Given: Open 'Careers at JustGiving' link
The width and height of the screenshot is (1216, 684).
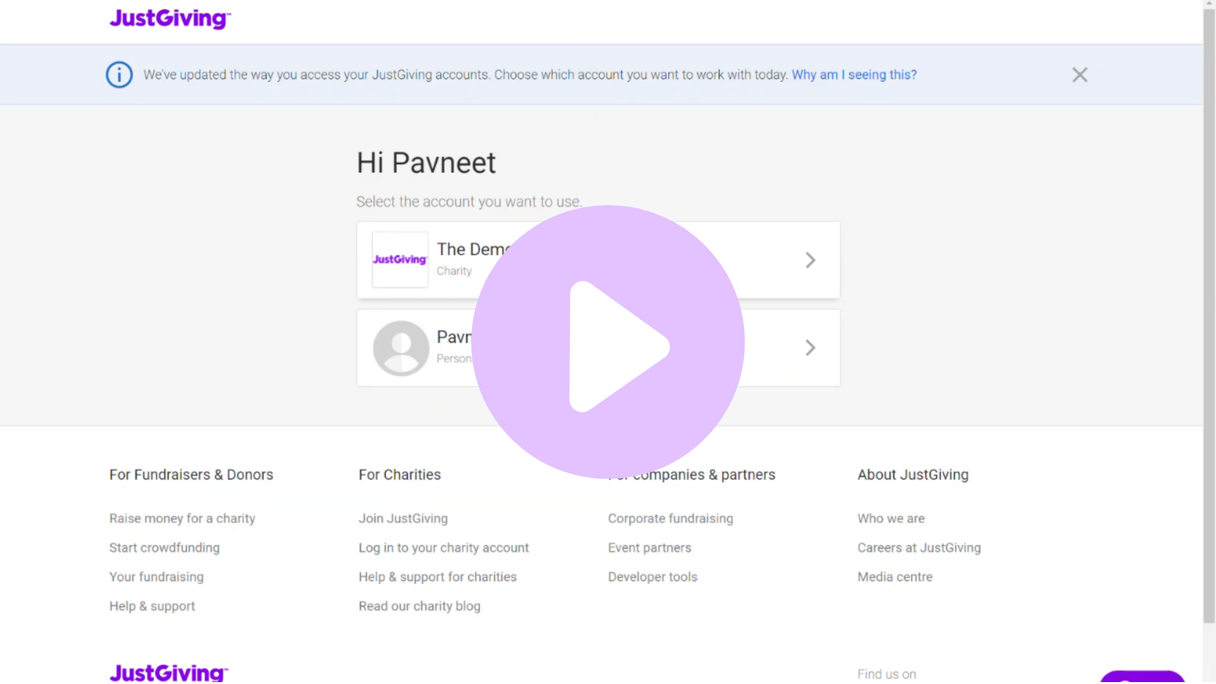Looking at the screenshot, I should (x=919, y=547).
